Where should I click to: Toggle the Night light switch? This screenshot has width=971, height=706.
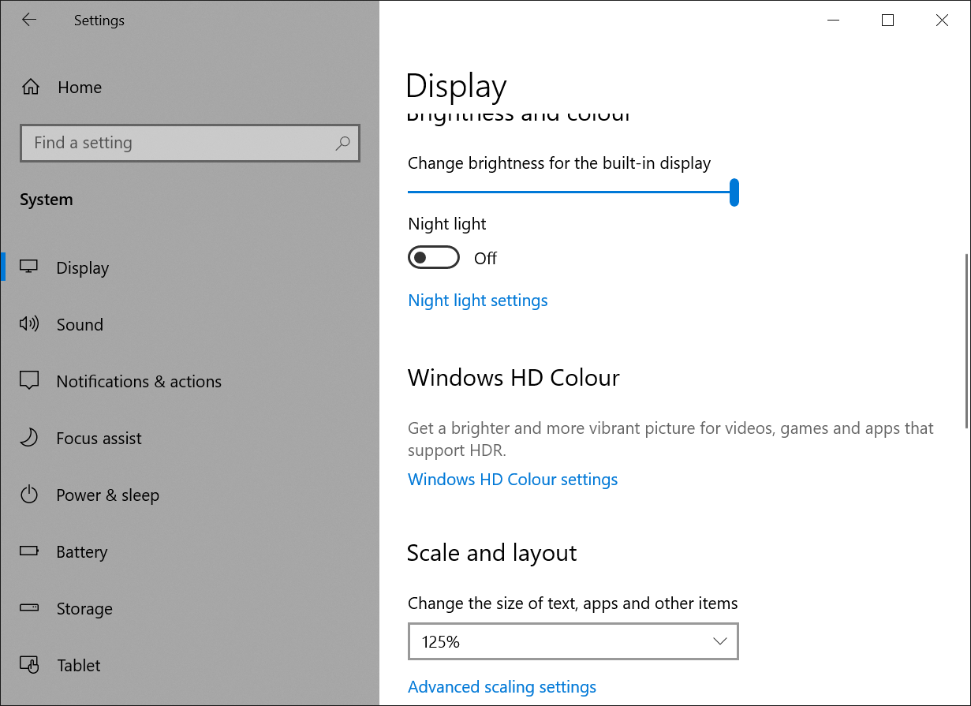click(434, 258)
